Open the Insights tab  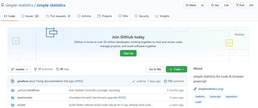pos(162,16)
